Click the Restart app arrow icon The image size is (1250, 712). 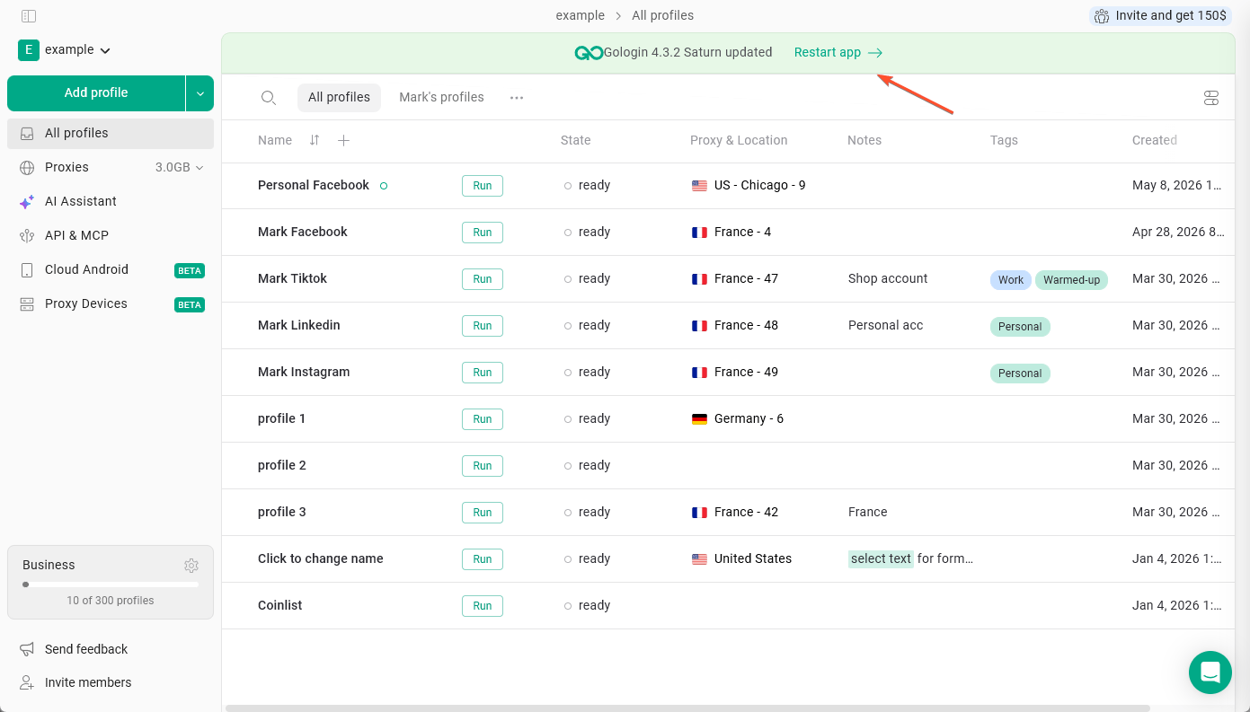[875, 53]
